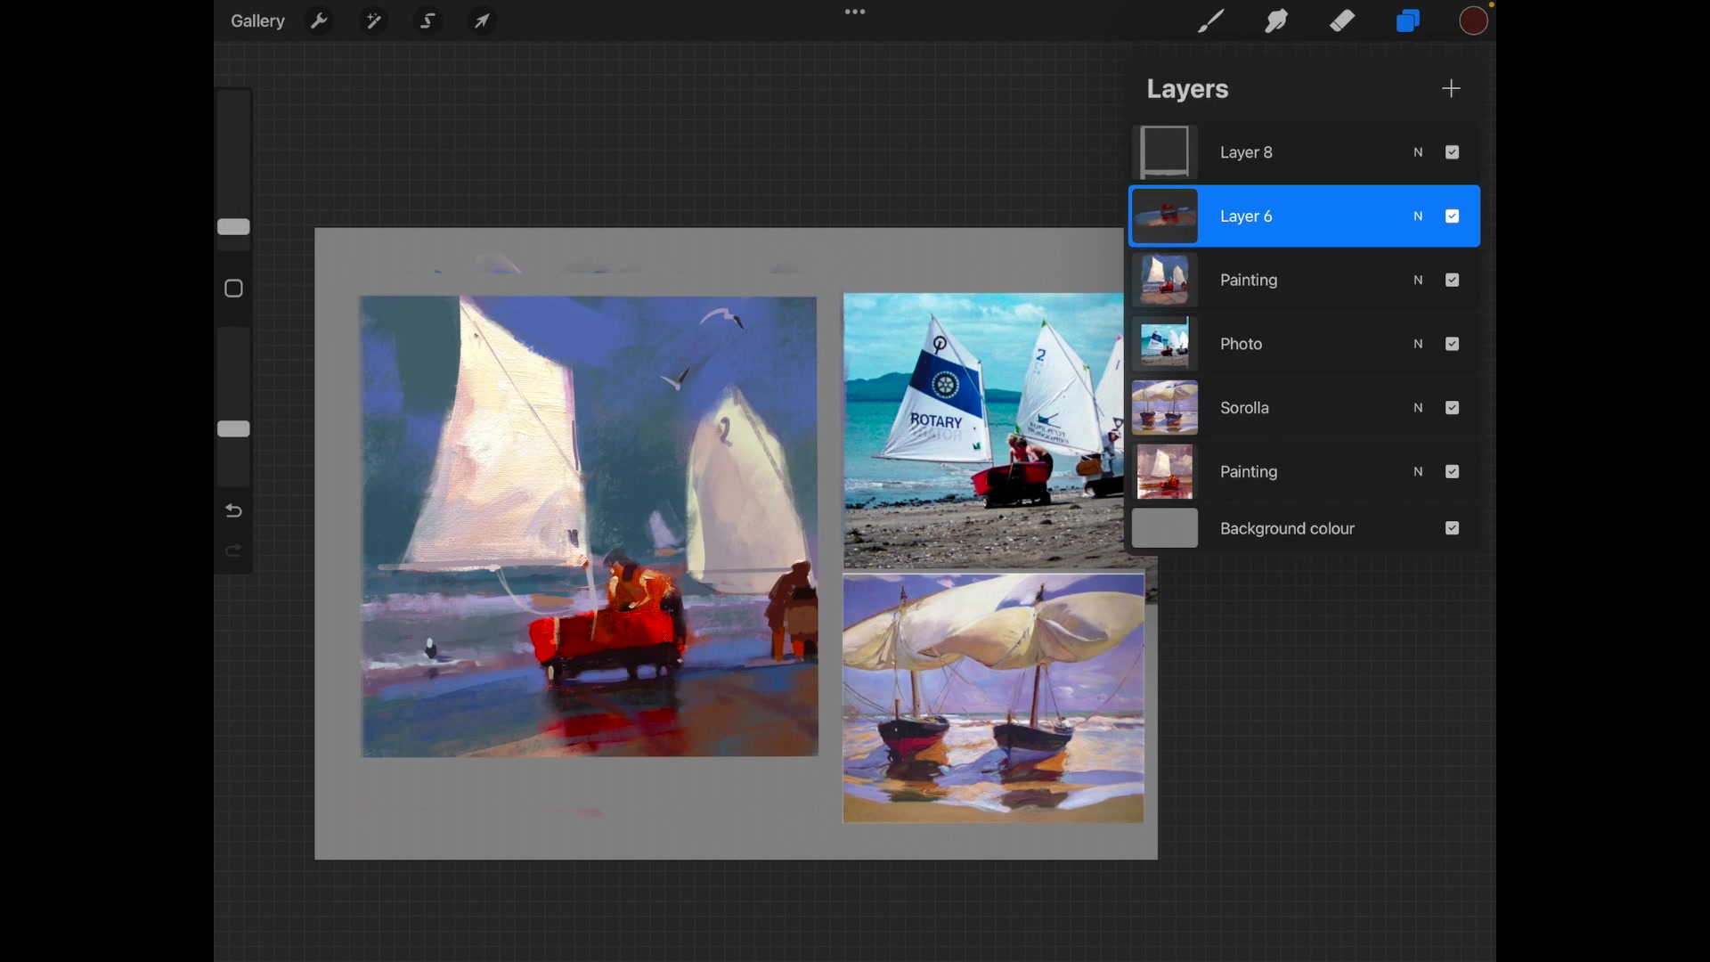The width and height of the screenshot is (1710, 962).
Task: Select the Smudge finger tool
Action: (x=1276, y=20)
